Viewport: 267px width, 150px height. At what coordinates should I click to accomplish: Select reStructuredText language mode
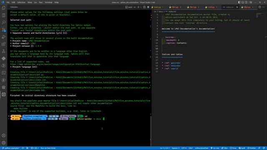pos(202,148)
